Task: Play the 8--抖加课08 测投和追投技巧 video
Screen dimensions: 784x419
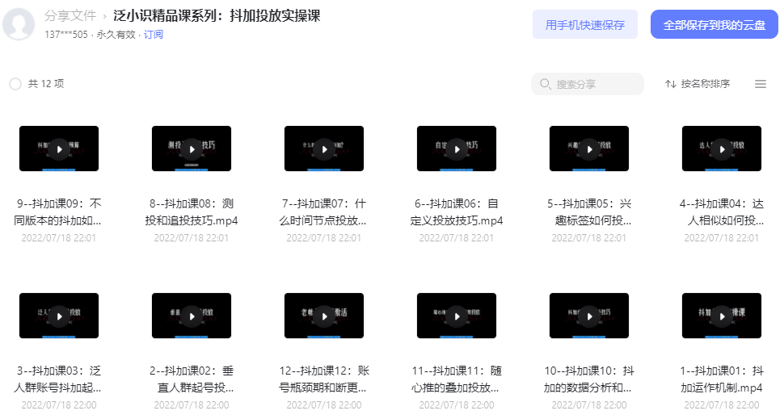Action: pyautogui.click(x=192, y=149)
